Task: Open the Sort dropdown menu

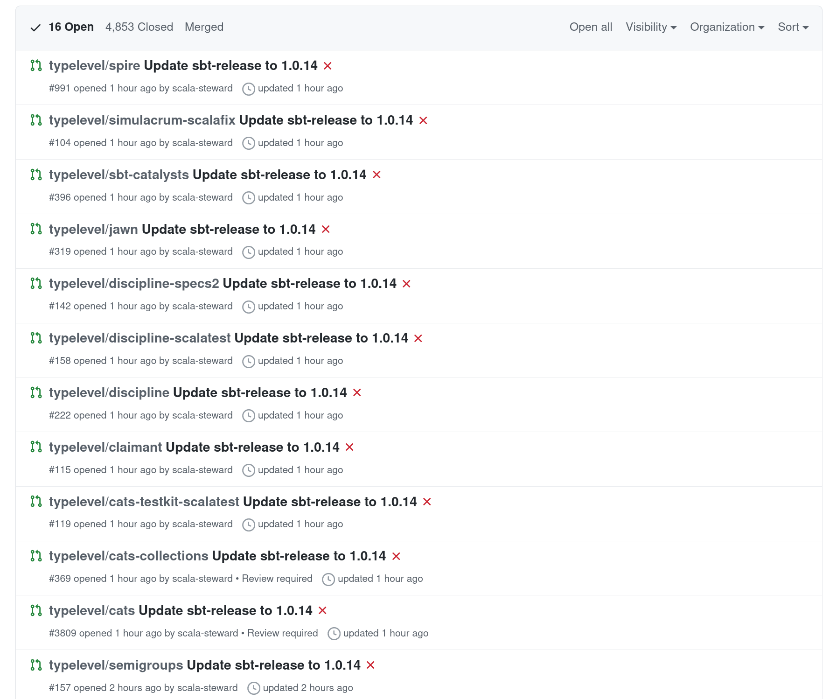Action: 793,27
